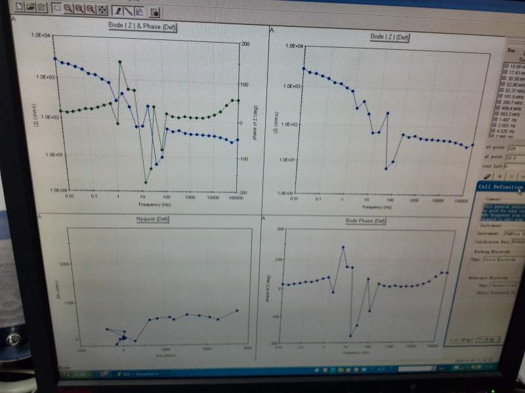525x393 pixels.
Task: Click the second red magnifier zoom icon
Action: pos(79,9)
